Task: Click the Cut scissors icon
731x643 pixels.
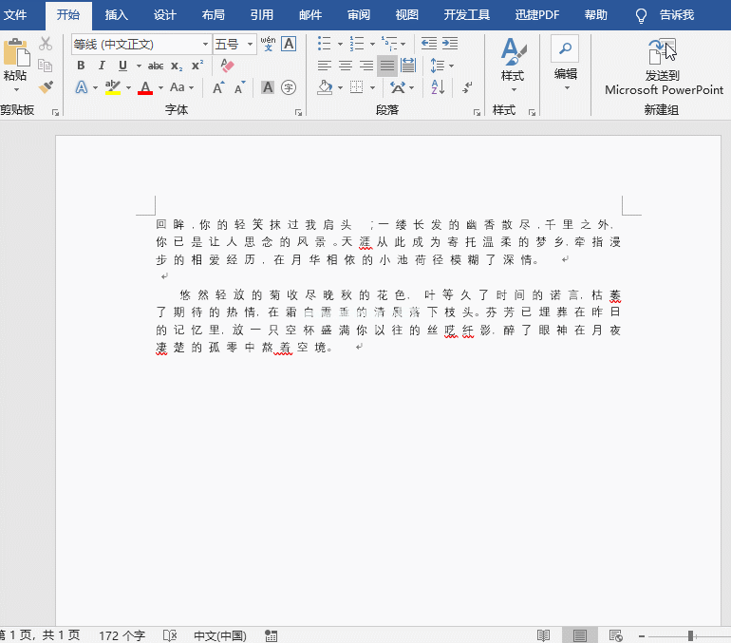Action: tap(46, 44)
